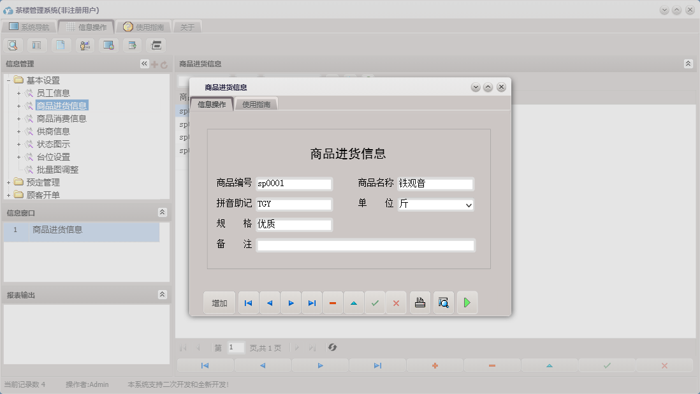Open print preview in the 商品进货信息 dialog

click(444, 302)
